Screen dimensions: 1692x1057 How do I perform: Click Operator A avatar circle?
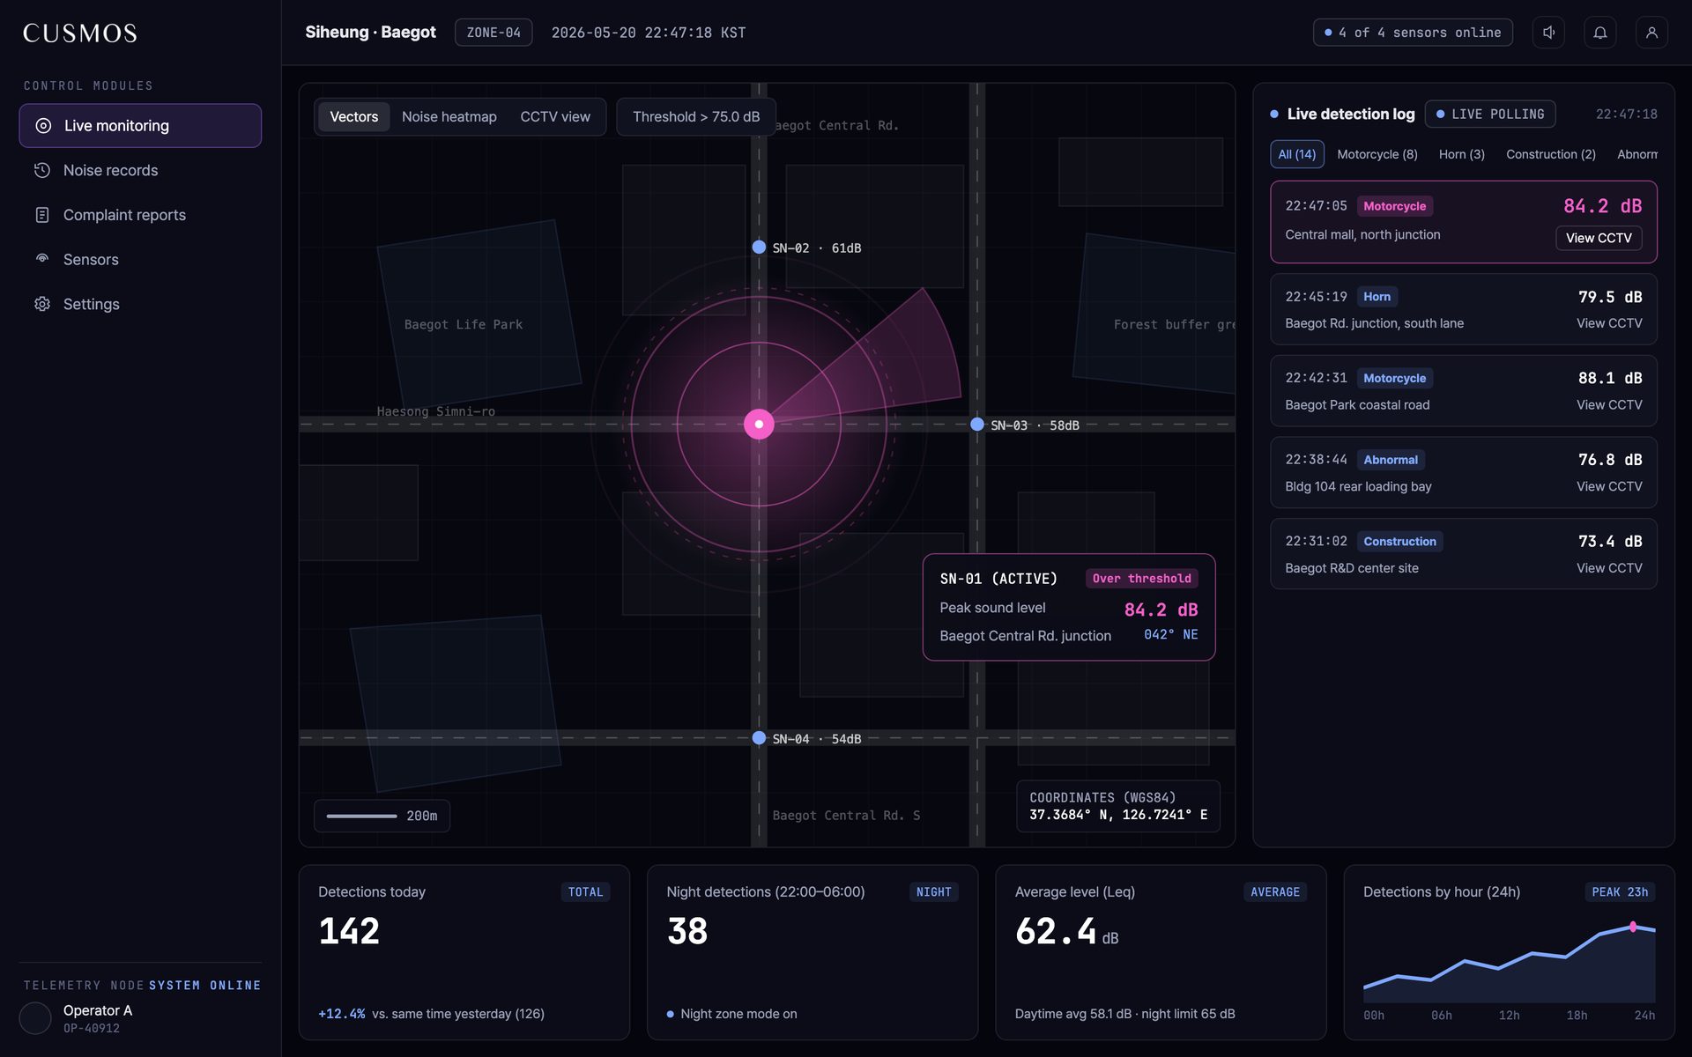35,1018
